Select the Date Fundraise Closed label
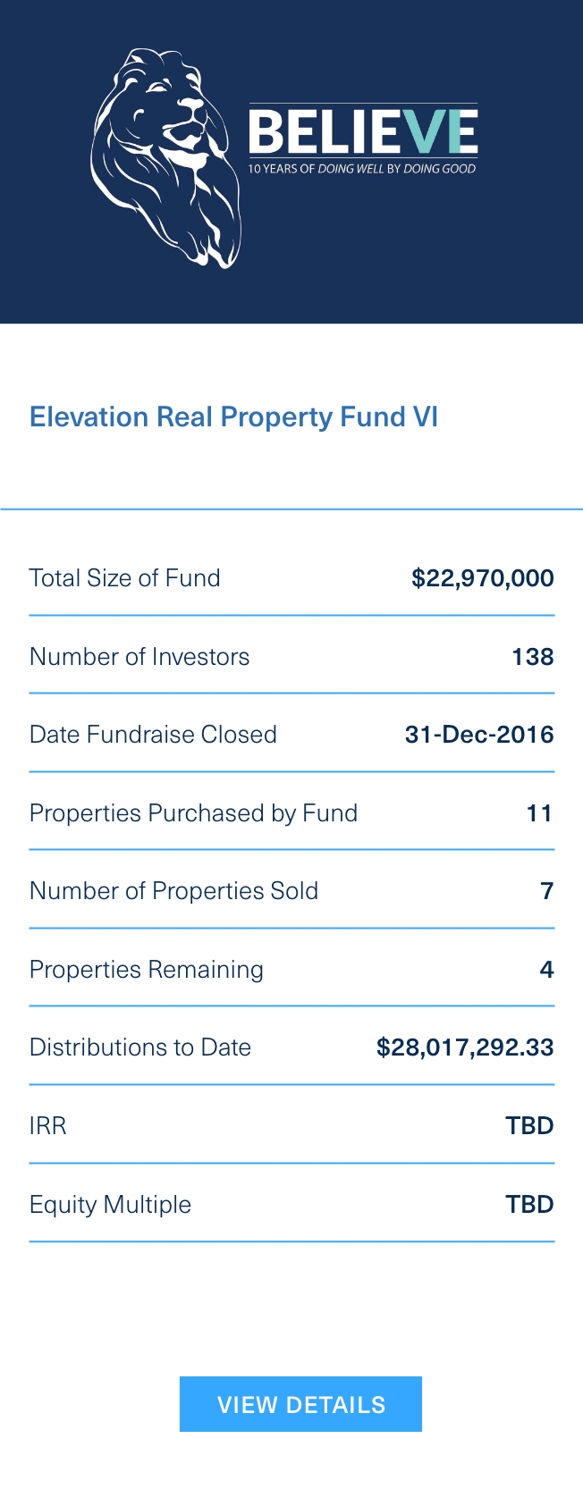Viewport: 583px width, 1489px height. tap(153, 735)
